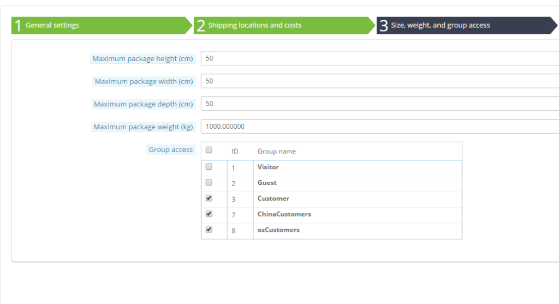Enable the Visitor group checkbox

[209, 167]
